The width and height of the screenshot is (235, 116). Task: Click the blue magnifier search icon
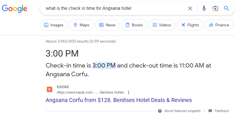coord(227,8)
